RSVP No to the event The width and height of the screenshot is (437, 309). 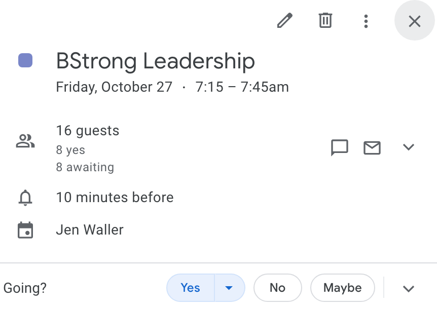[x=277, y=288]
